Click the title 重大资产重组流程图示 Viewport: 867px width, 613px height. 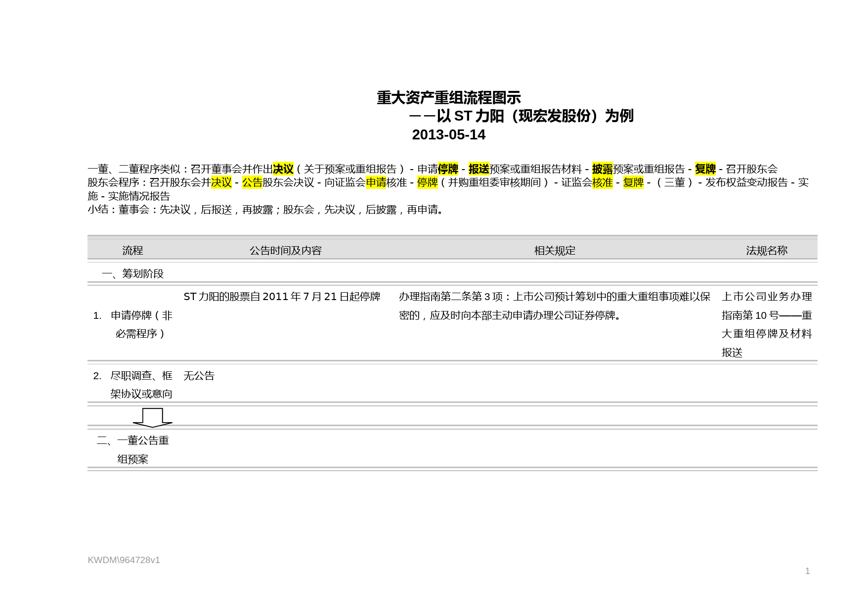pyautogui.click(x=448, y=98)
